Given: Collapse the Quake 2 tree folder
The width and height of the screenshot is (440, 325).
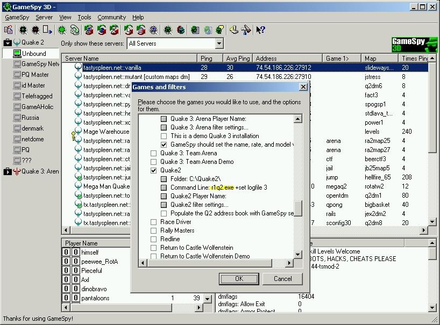Looking at the screenshot, I should (8, 43).
